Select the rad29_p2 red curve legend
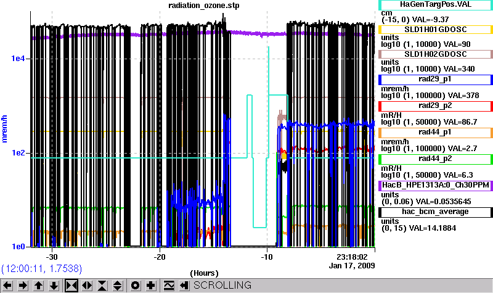 436,105
